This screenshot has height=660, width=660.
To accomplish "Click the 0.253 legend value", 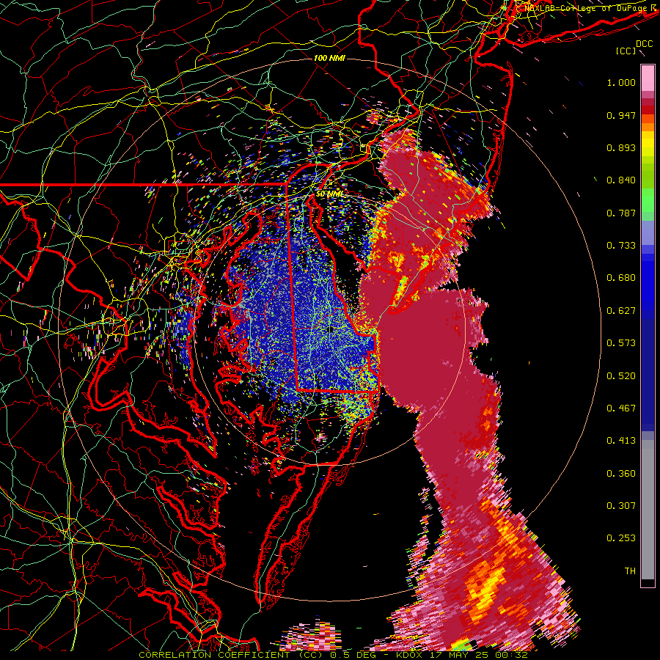I will tap(621, 538).
